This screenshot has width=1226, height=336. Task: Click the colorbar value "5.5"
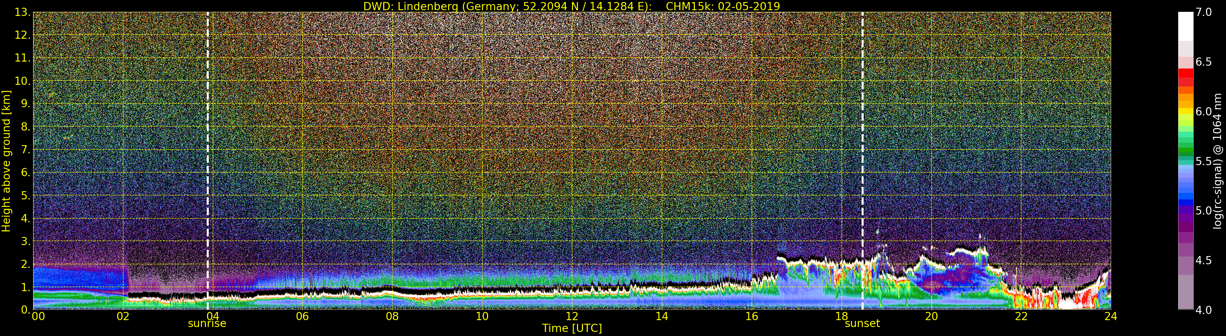[1204, 161]
